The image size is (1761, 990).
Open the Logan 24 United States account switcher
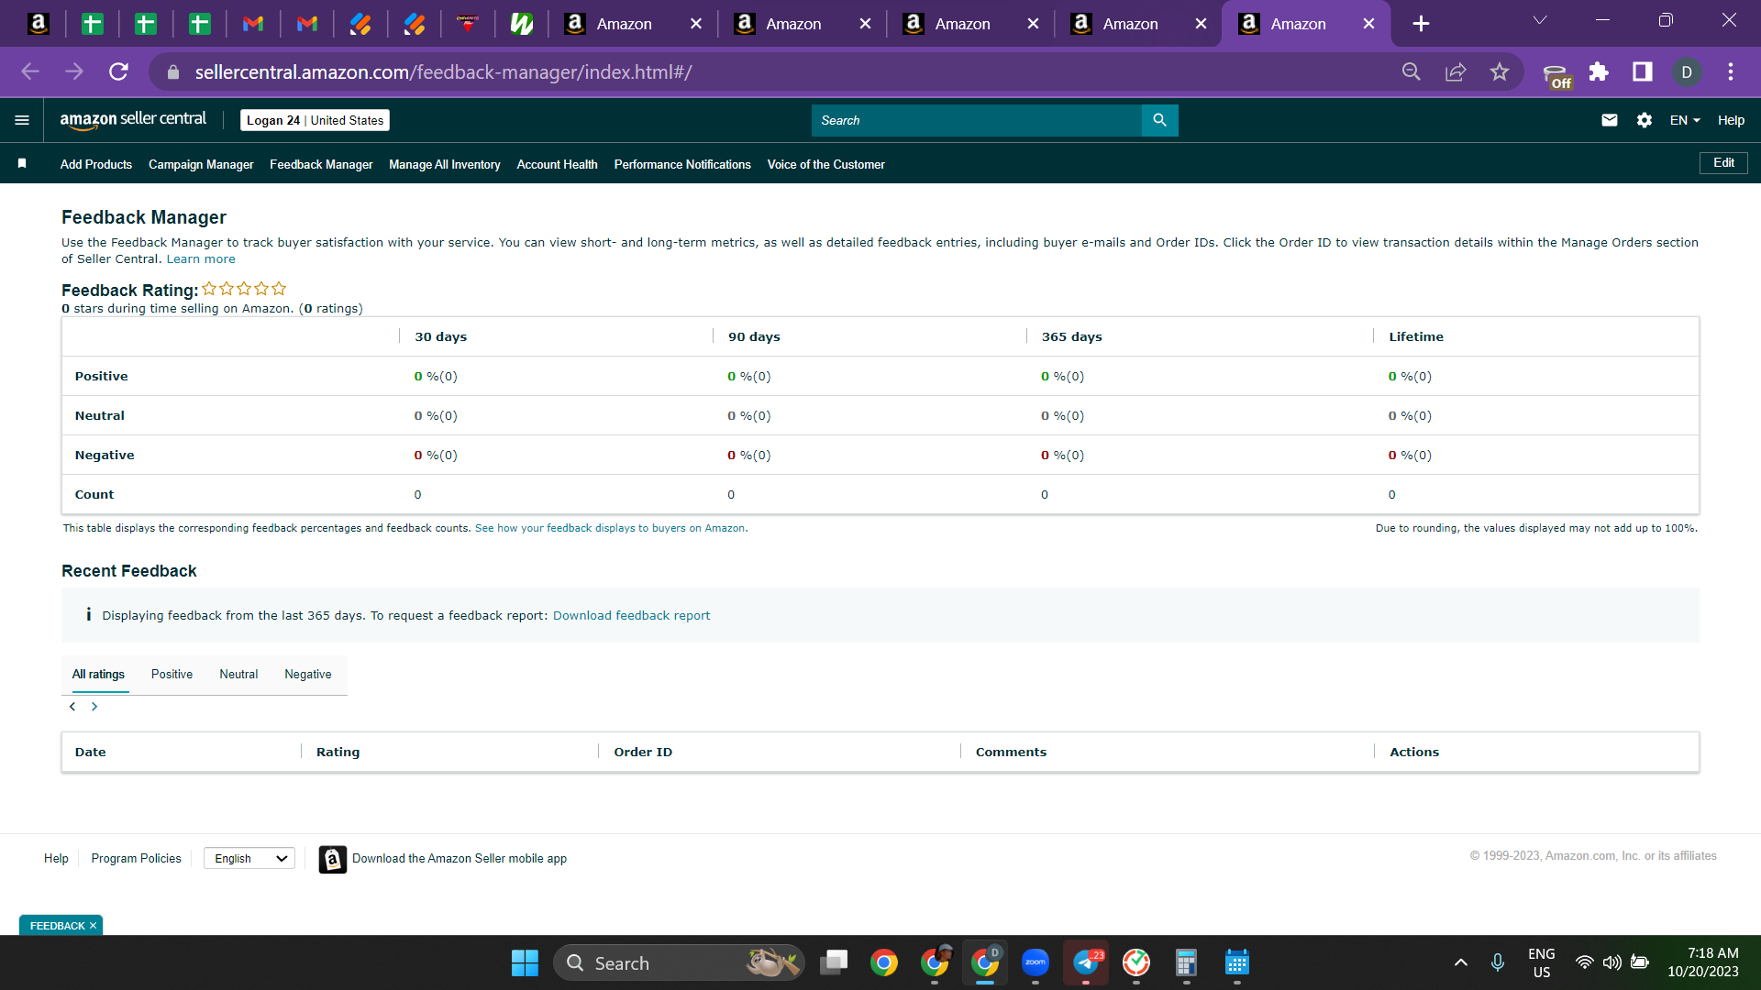(x=315, y=120)
